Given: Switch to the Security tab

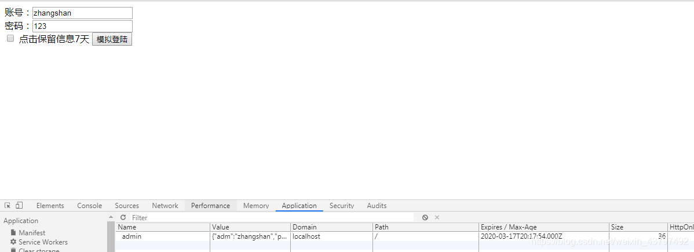Looking at the screenshot, I should (342, 206).
